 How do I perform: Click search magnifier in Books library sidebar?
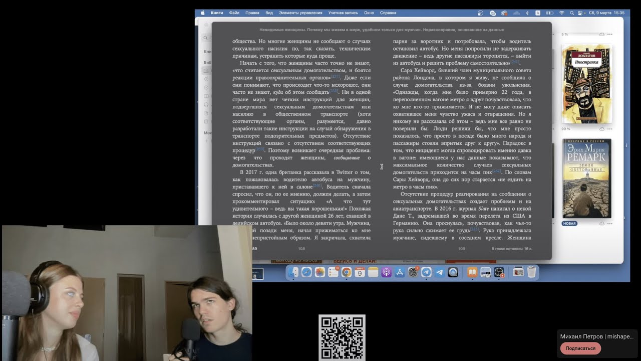205,38
